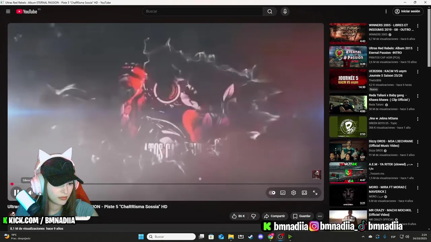Open player settings gear

[x=294, y=193]
